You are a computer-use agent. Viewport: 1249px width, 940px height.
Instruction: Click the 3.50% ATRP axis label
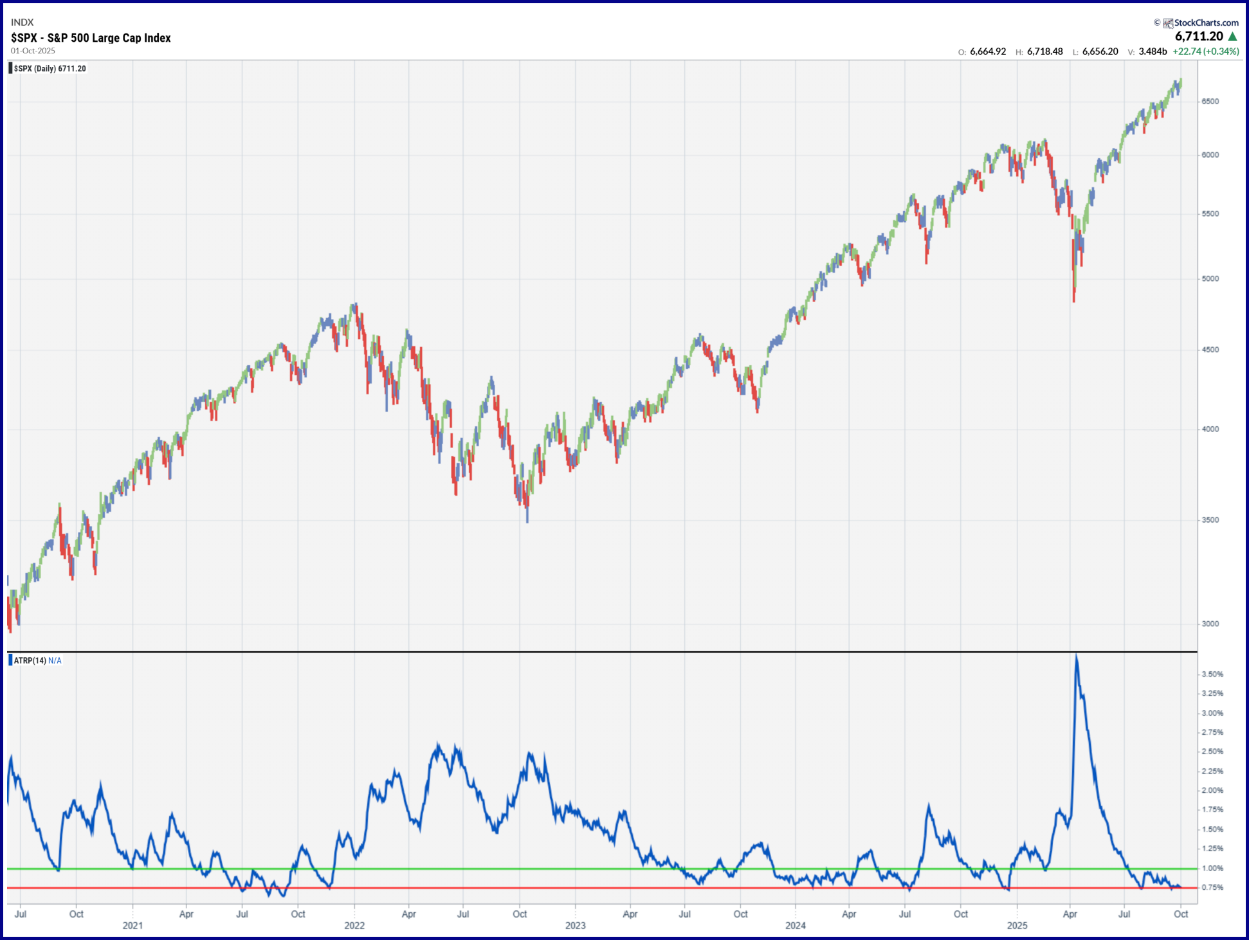pos(1212,674)
